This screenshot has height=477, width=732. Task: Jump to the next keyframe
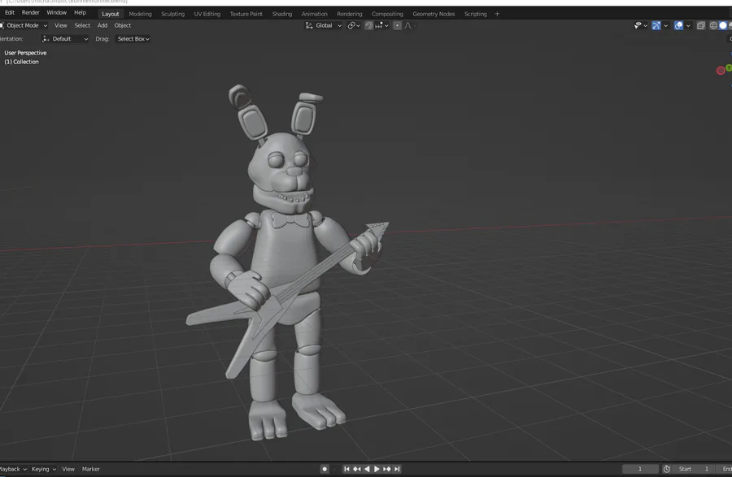[x=386, y=469]
